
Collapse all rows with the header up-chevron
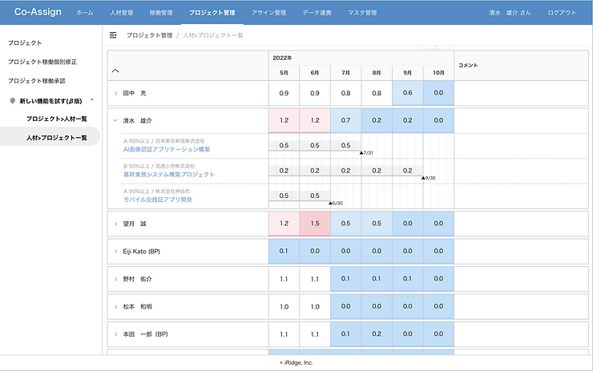click(115, 71)
